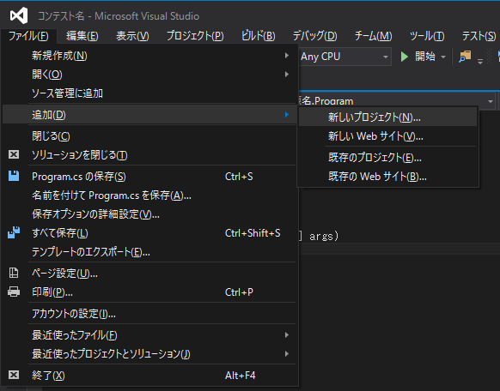Viewport: 500px width, 391px height.
Task: Click the Visual Studio logo icon
Action: (19, 15)
